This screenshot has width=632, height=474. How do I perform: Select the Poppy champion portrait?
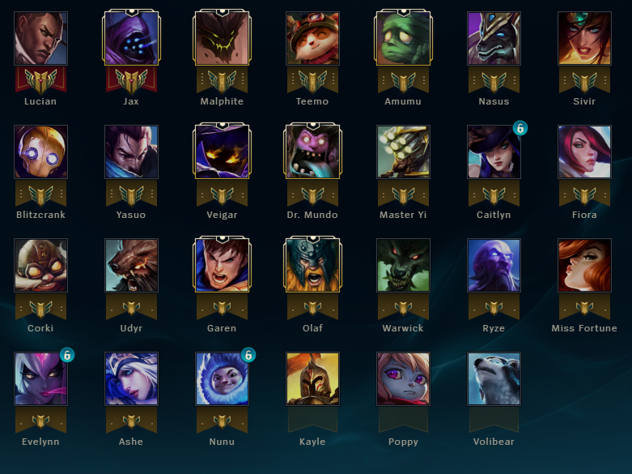click(404, 378)
